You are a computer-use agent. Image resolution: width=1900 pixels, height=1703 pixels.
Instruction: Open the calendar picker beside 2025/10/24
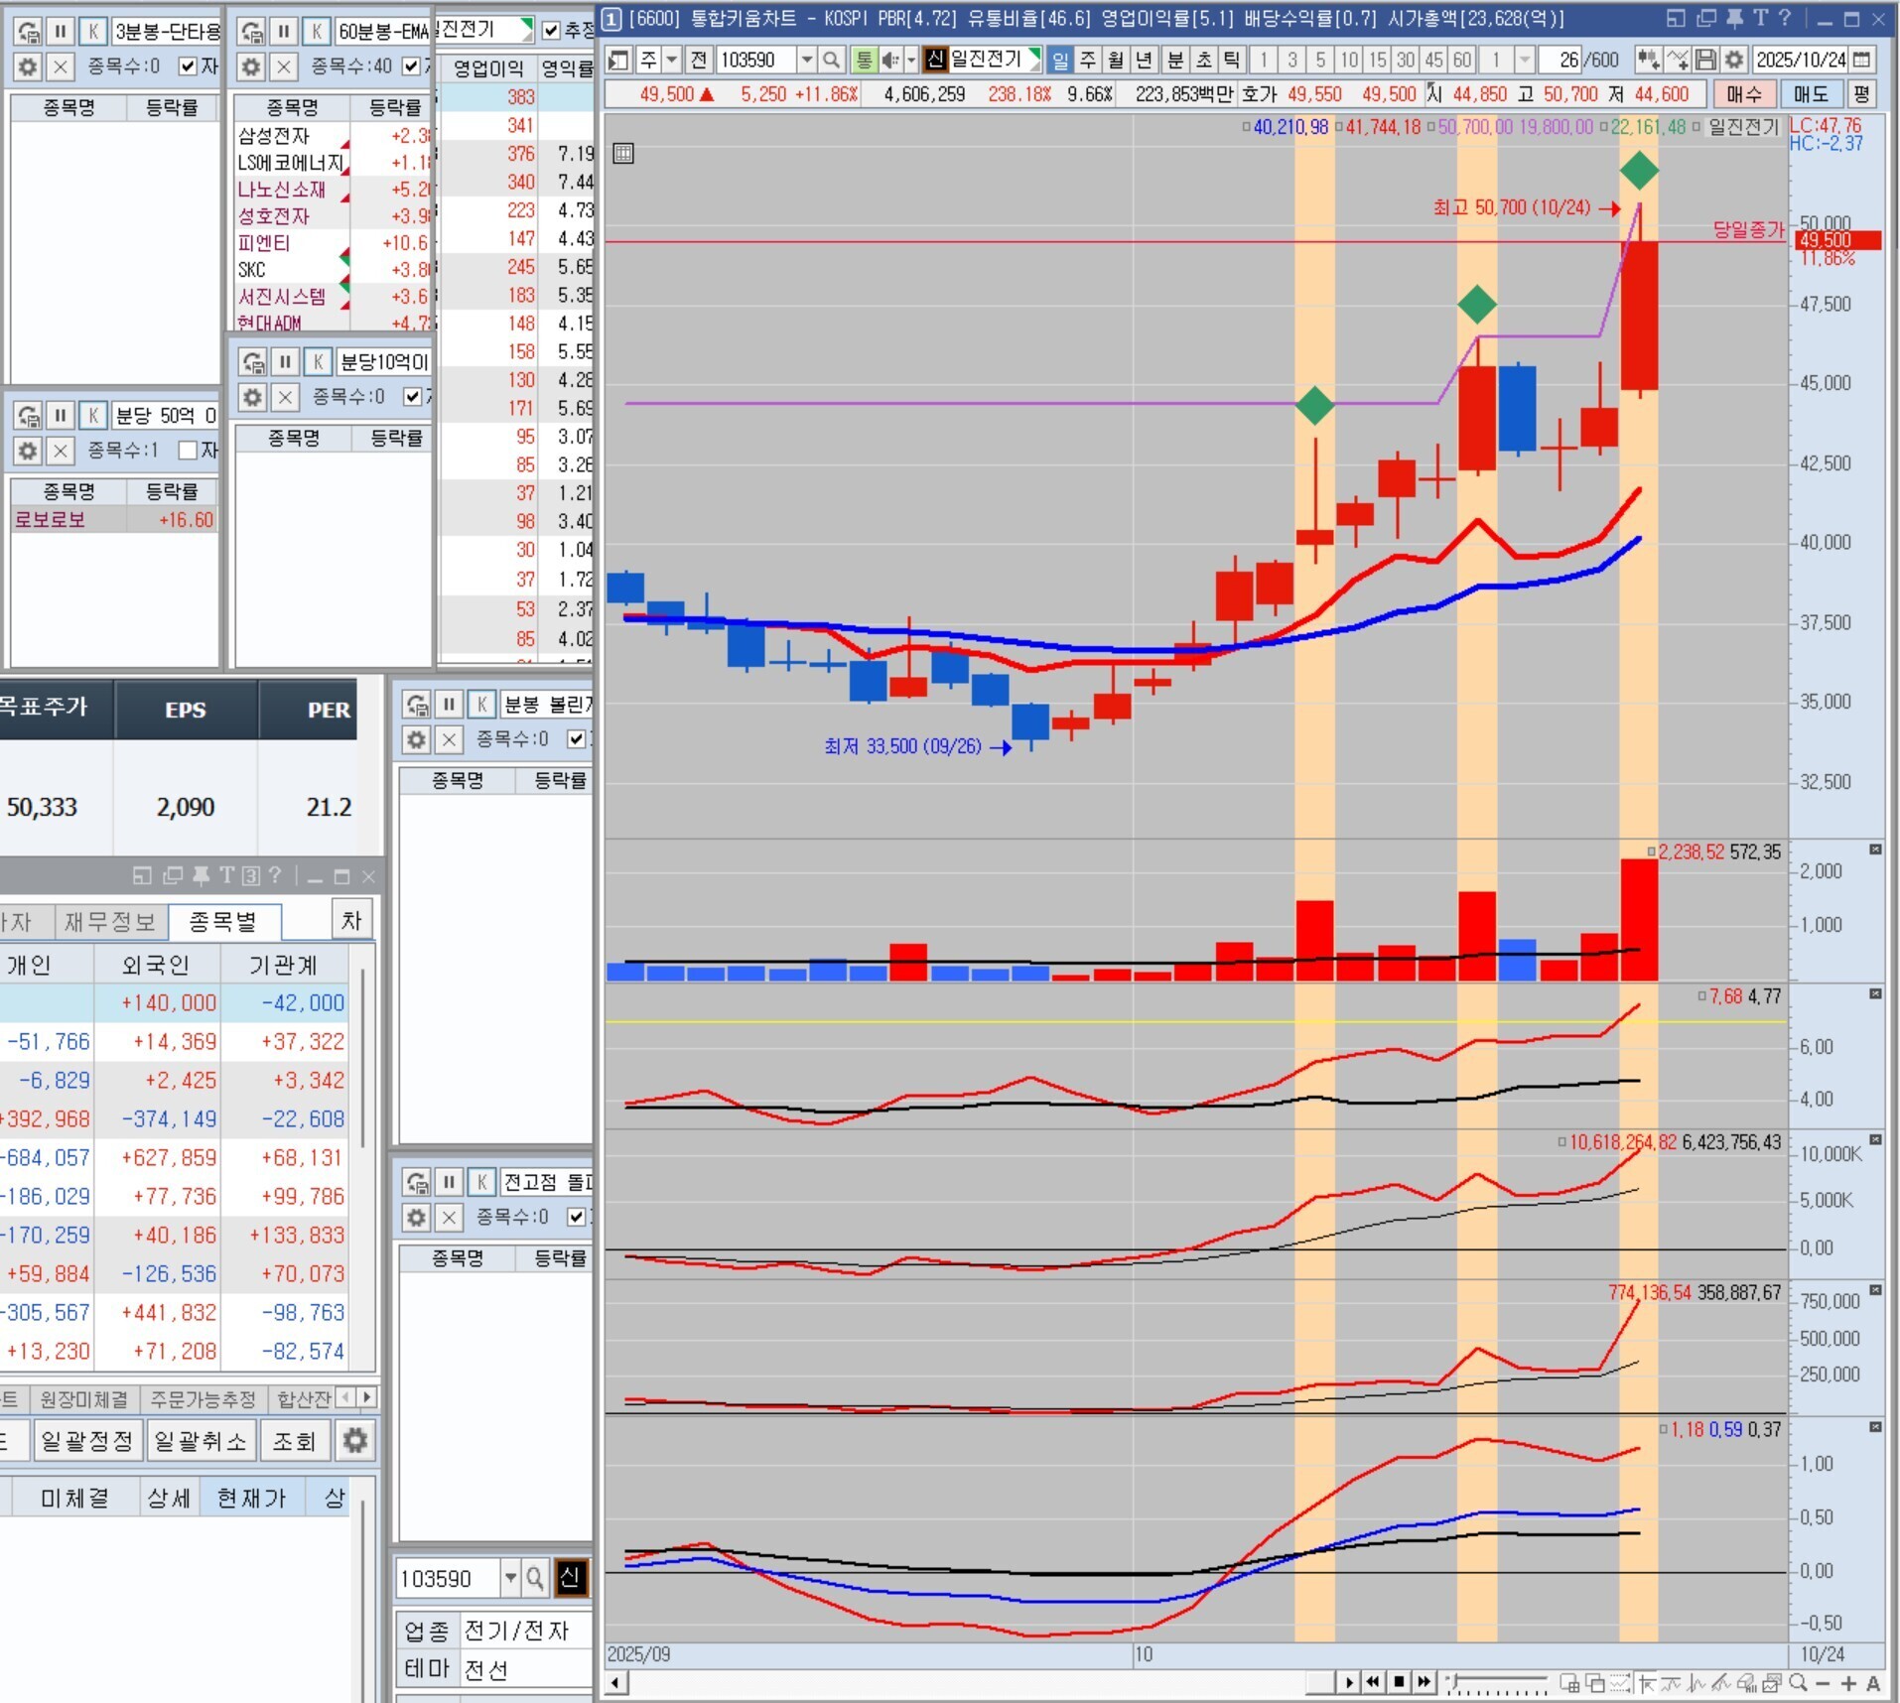coord(1861,61)
